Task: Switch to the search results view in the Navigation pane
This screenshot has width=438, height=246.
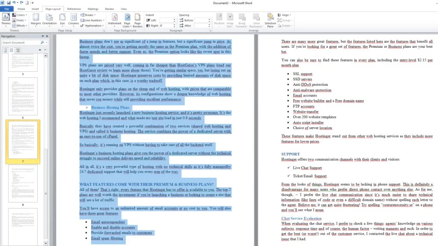Action: 18,50
